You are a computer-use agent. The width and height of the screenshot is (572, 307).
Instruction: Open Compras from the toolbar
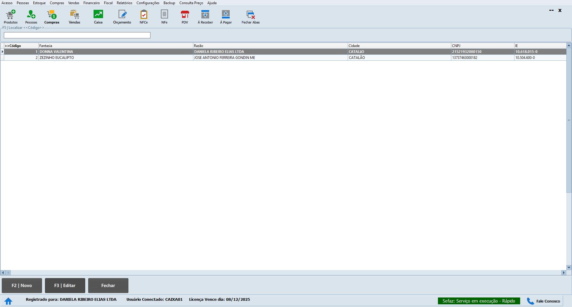(52, 17)
